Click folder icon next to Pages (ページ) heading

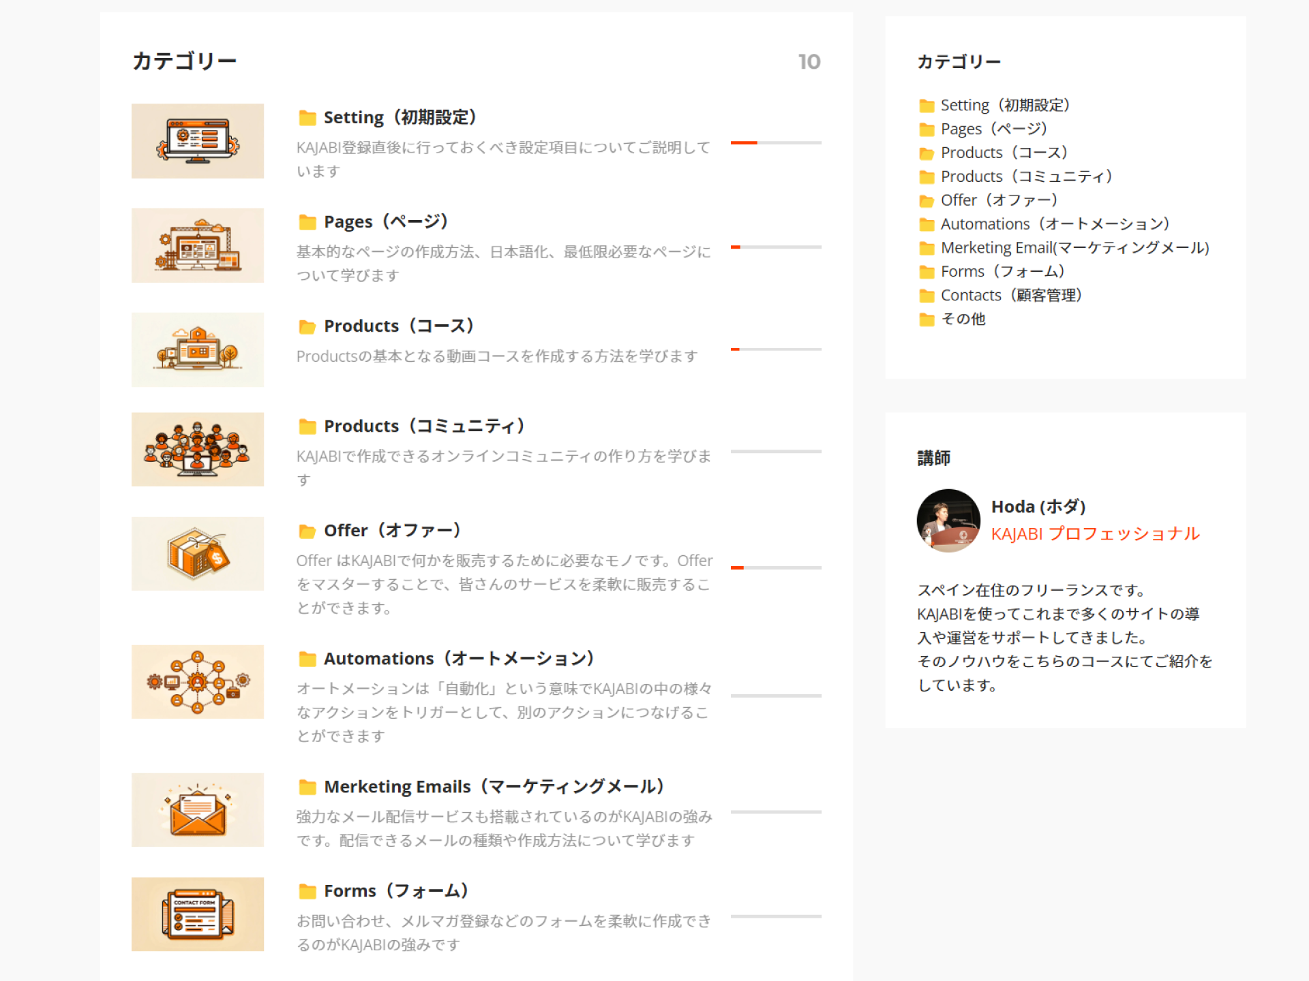point(307,222)
